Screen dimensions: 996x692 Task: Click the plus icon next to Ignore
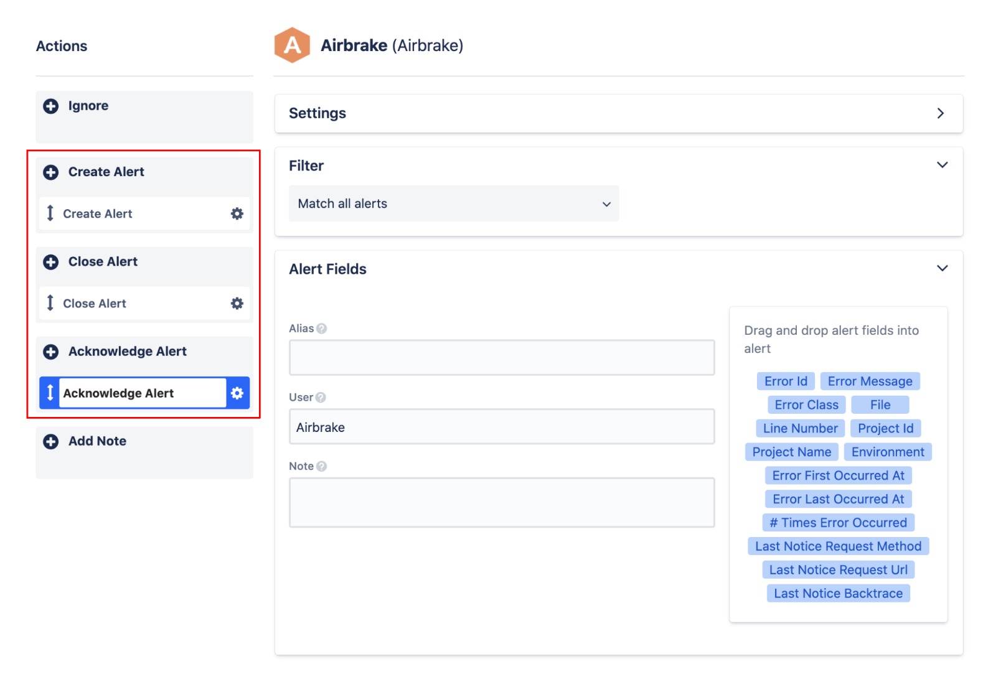tap(51, 106)
